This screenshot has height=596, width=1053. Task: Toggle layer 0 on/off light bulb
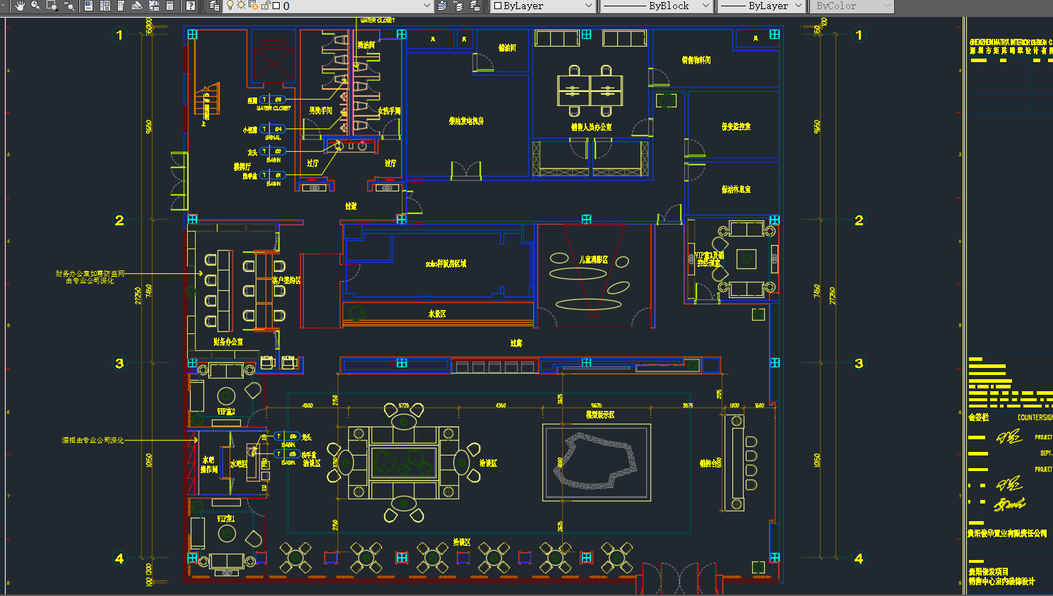coord(230,6)
